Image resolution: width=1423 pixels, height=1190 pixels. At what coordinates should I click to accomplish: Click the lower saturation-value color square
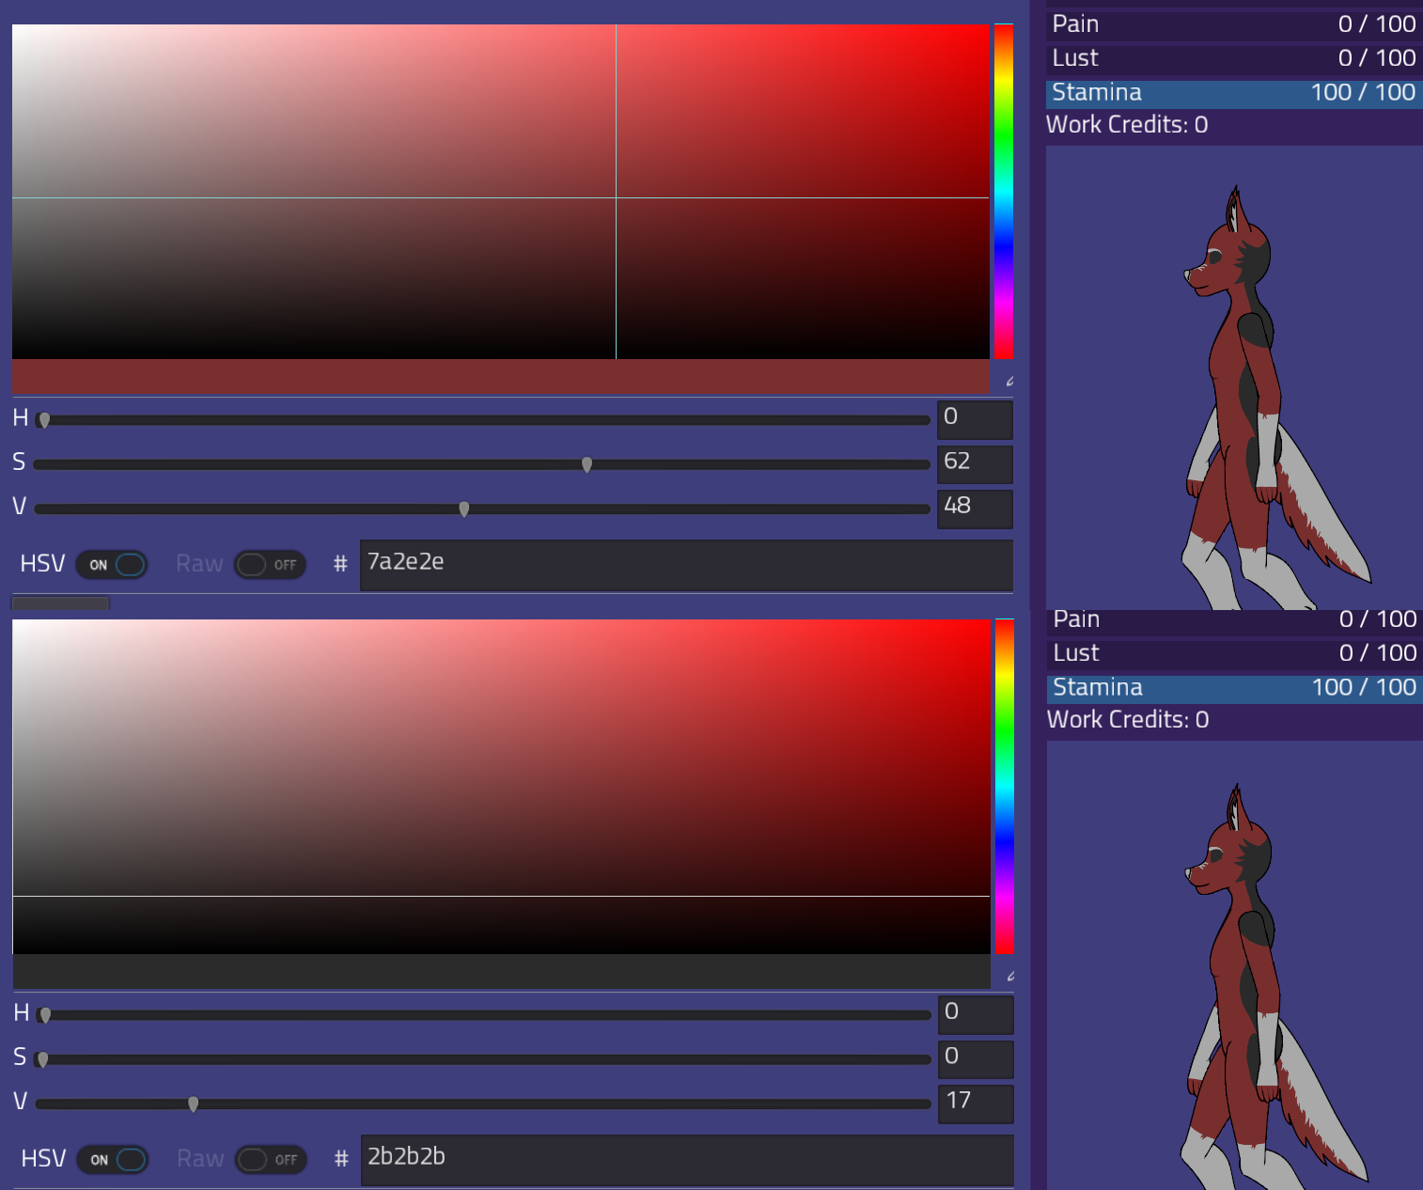(x=501, y=786)
